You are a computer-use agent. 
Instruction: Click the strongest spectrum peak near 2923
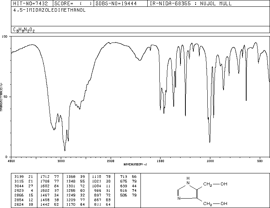(x=65, y=150)
